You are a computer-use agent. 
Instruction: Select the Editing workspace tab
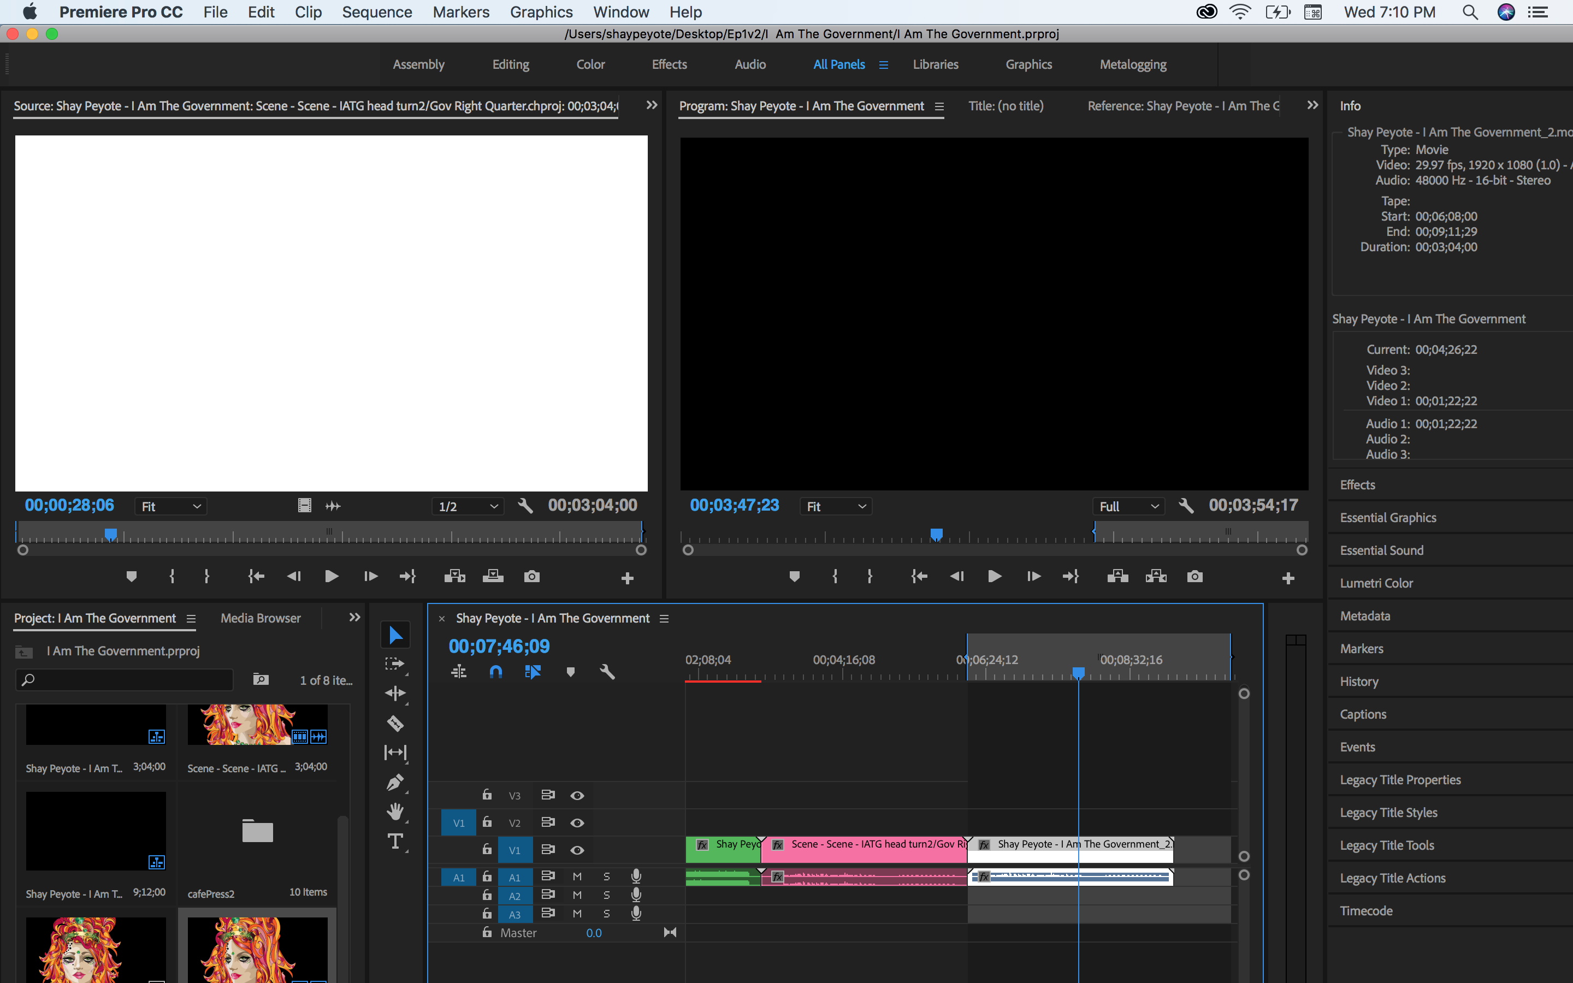(508, 64)
